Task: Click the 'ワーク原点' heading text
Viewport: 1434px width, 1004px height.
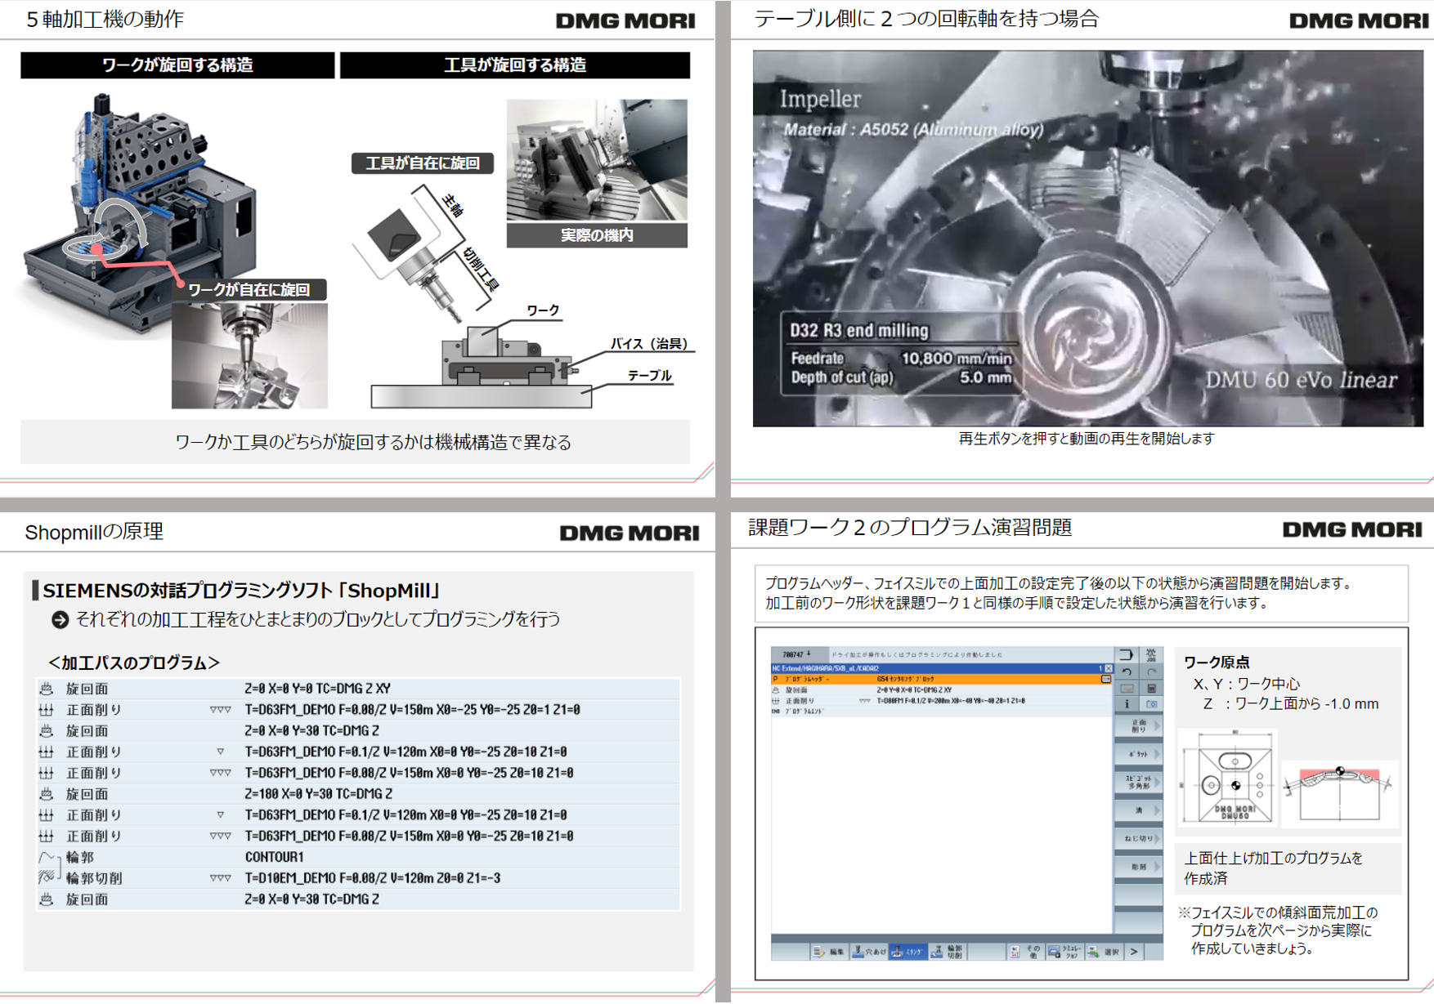Action: pyautogui.click(x=1216, y=663)
